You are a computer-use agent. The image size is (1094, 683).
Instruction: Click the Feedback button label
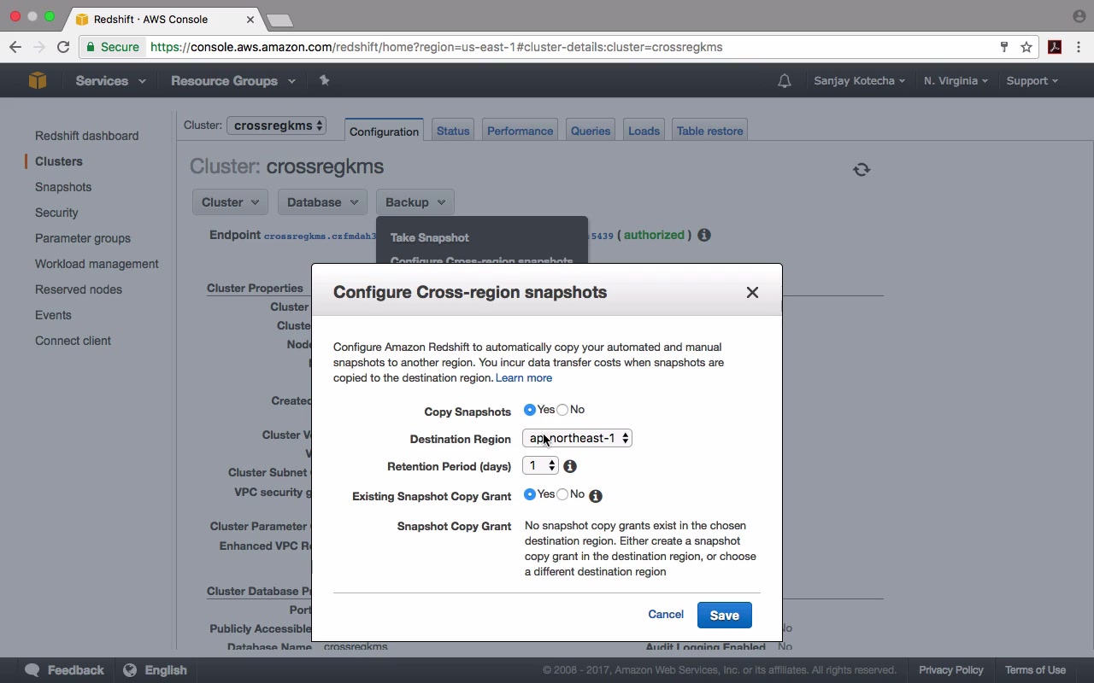pyautogui.click(x=76, y=670)
